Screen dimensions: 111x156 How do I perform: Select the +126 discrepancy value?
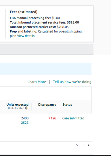click(x=52, y=118)
